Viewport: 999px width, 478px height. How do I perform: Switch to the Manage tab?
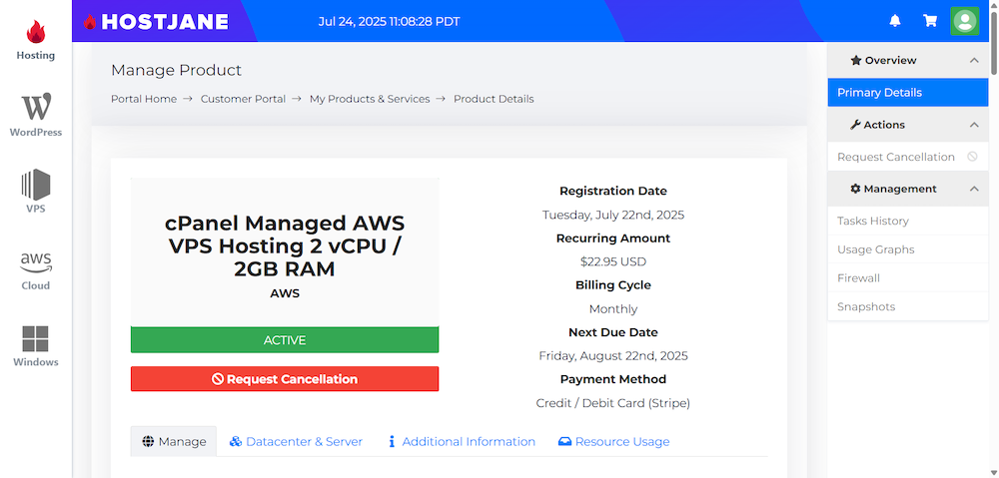click(x=174, y=442)
